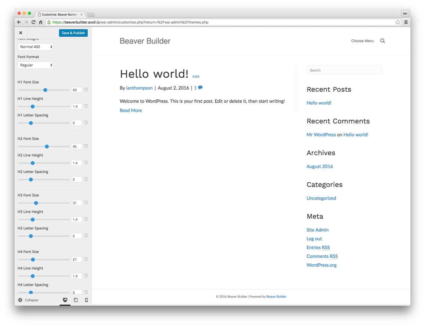Reset the H3 Letter Spacing value
Image resolution: width=425 pixels, height=326 pixels.
(x=86, y=236)
